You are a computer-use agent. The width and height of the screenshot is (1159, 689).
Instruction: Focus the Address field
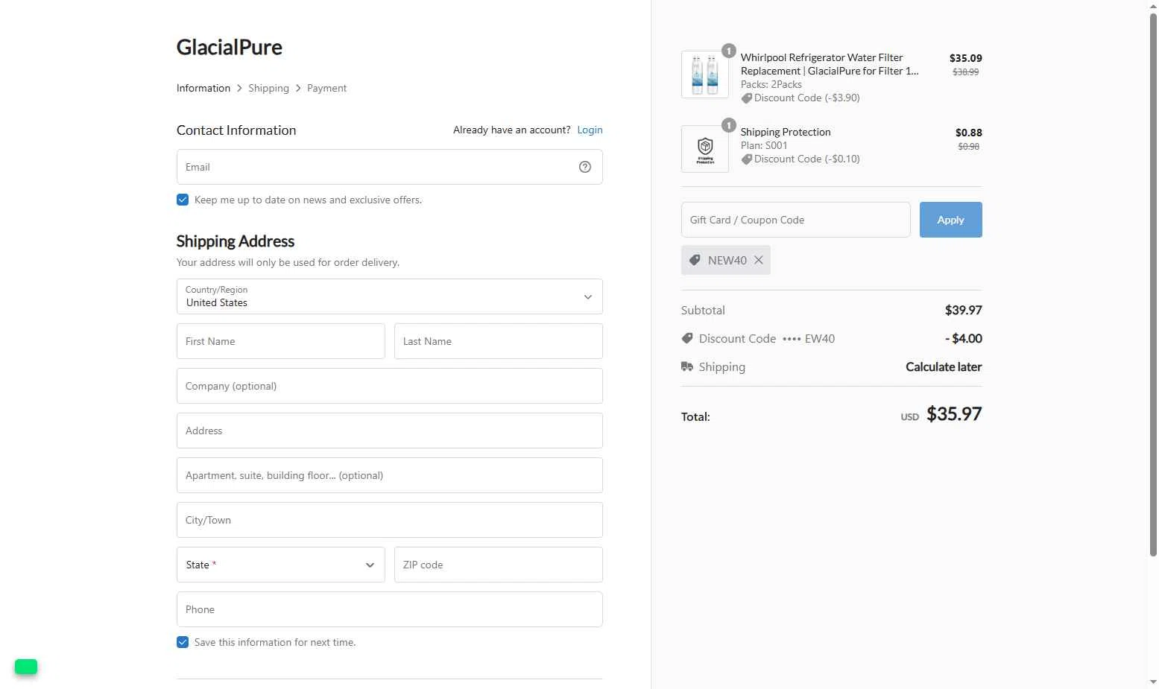(389, 431)
